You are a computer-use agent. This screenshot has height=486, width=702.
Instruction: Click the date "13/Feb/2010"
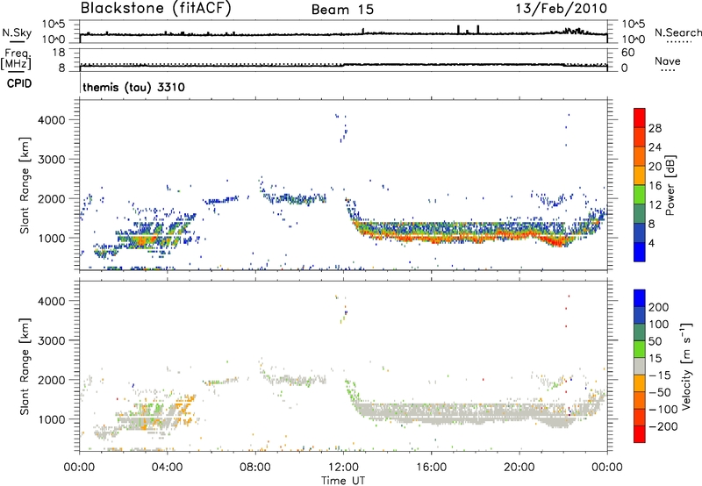point(562,8)
